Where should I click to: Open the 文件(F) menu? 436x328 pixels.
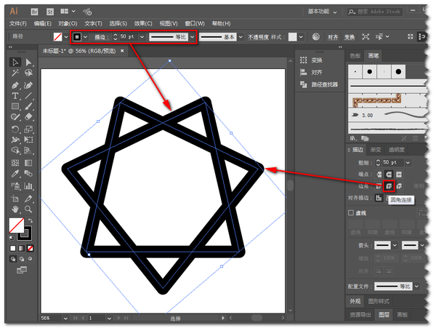pyautogui.click(x=18, y=24)
